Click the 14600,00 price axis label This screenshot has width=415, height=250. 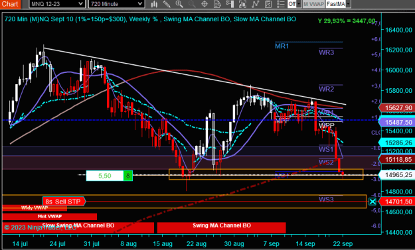[398, 212]
